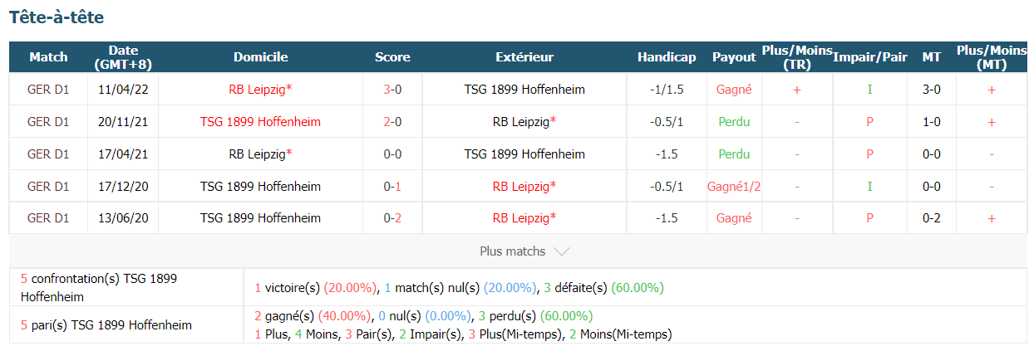Open TSG 1899 Hoffenheim away team 17/04/21
1034x351 pixels.
524,154
